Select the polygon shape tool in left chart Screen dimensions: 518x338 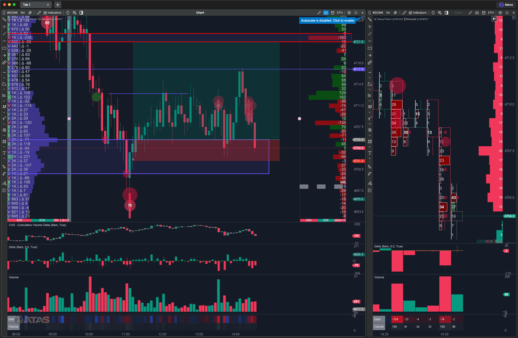coord(4,84)
